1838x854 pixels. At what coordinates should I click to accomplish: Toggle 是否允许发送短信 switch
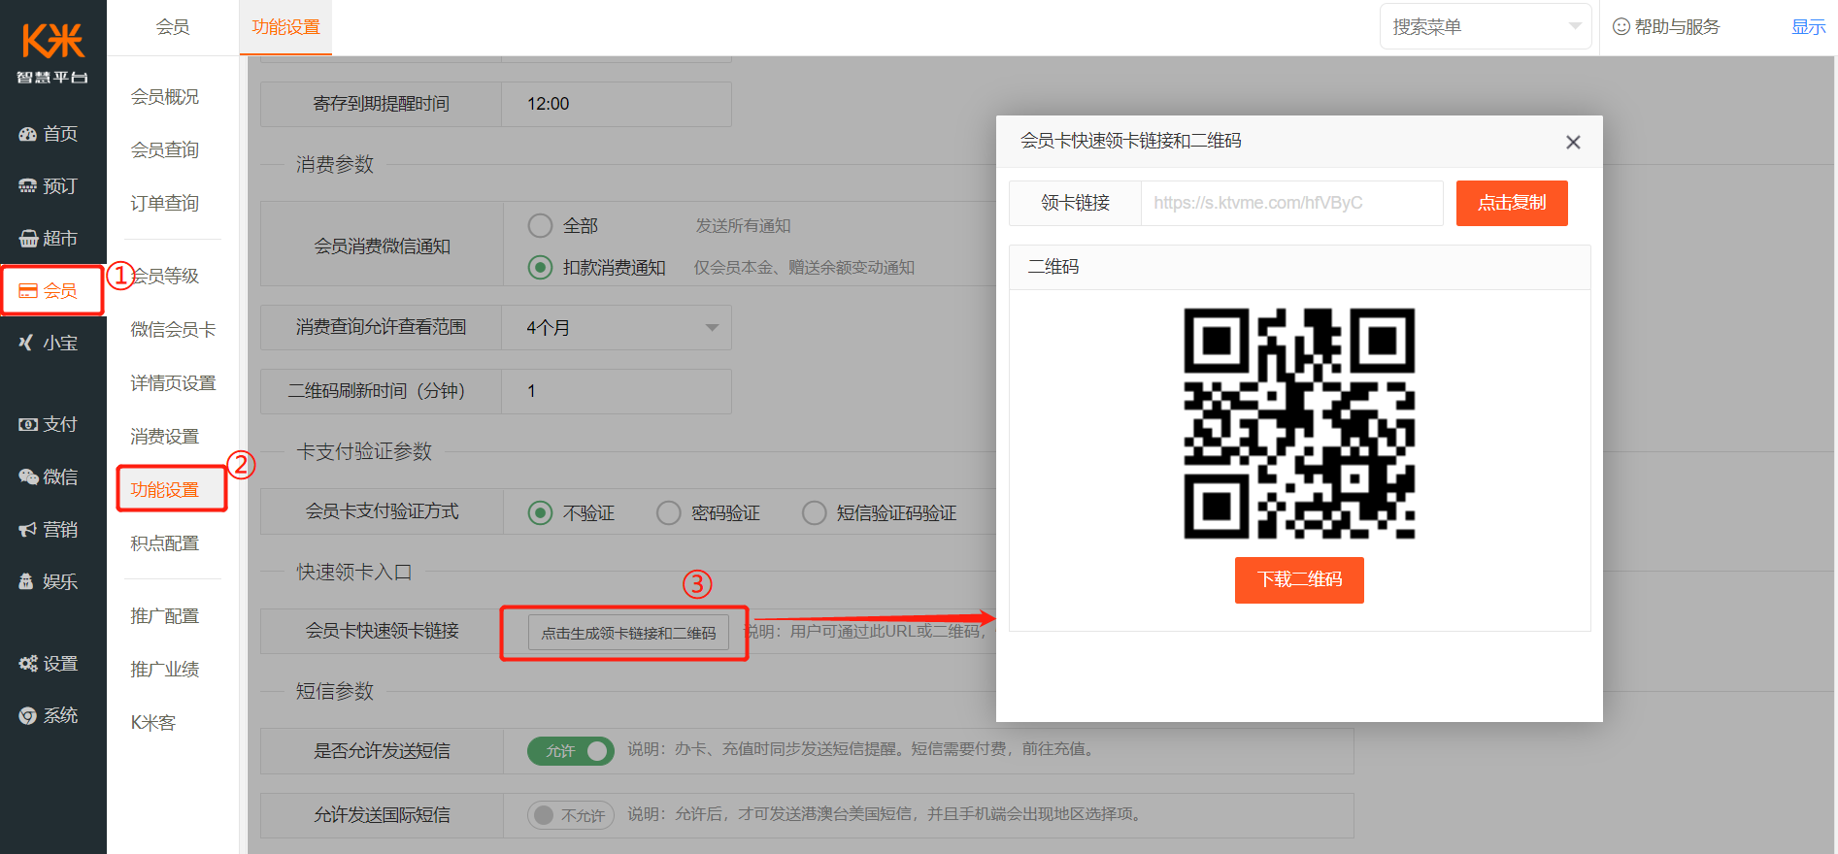(571, 751)
